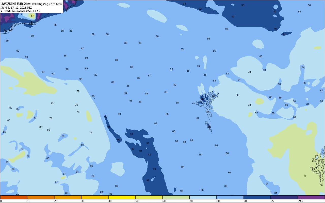Click the humidity value 57 on the map
Viewport: 325px width, 203px height.
pyautogui.click(x=32, y=16)
